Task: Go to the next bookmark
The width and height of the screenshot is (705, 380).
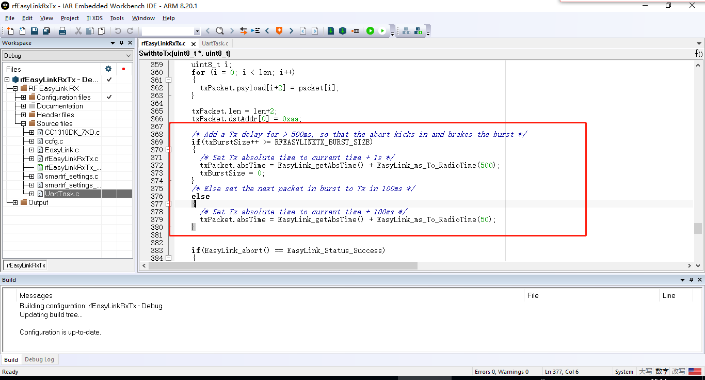Action: (x=291, y=31)
